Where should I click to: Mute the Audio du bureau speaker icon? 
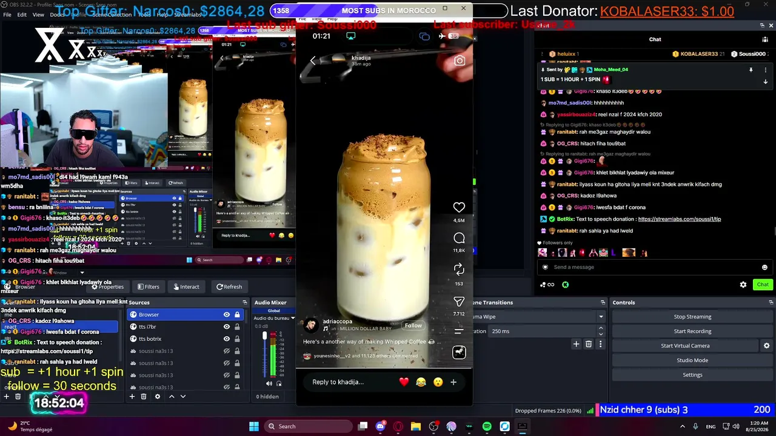269,383
